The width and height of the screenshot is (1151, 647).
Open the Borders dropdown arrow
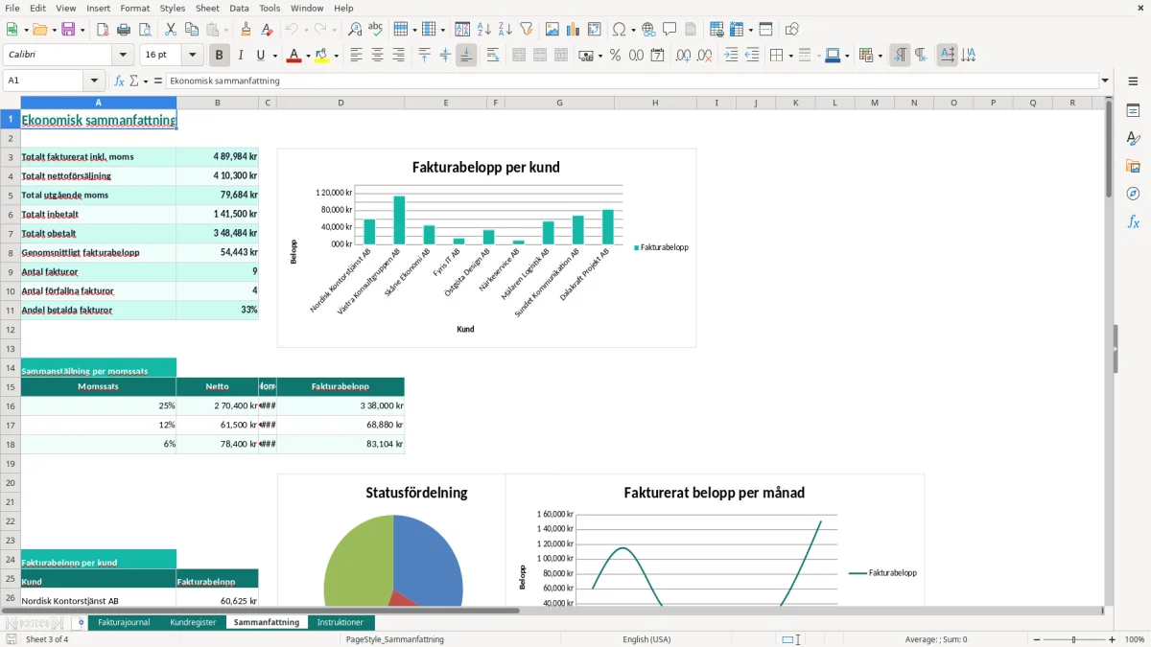[x=790, y=56]
